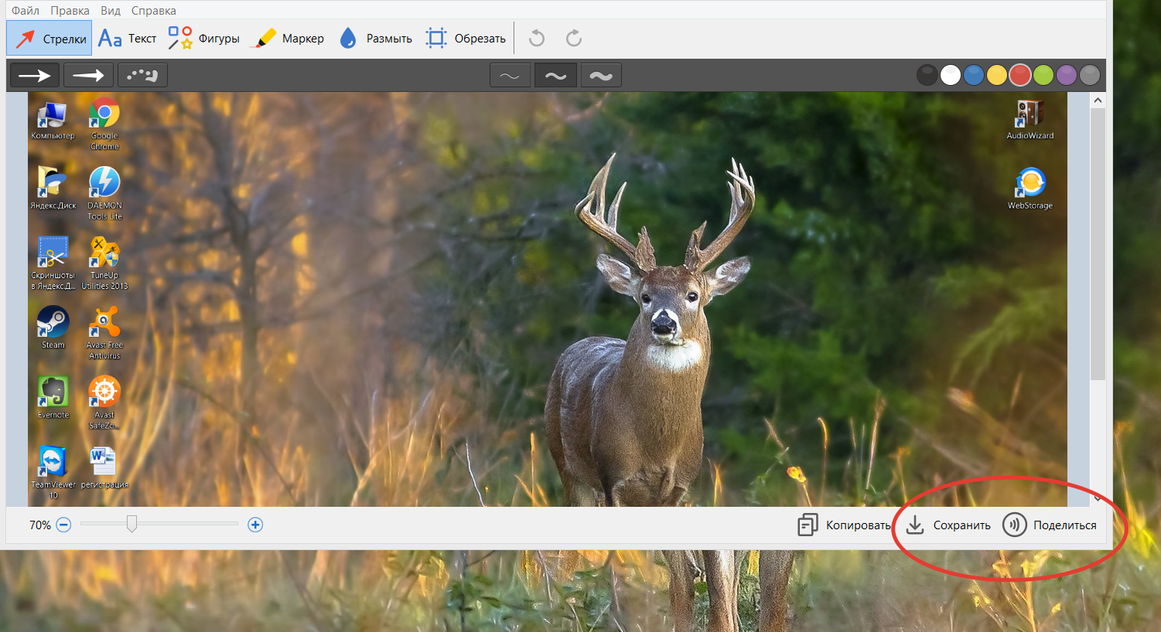The height and width of the screenshot is (632, 1161).
Task: Click the WebStorage icon in the image
Action: [x=1030, y=189]
